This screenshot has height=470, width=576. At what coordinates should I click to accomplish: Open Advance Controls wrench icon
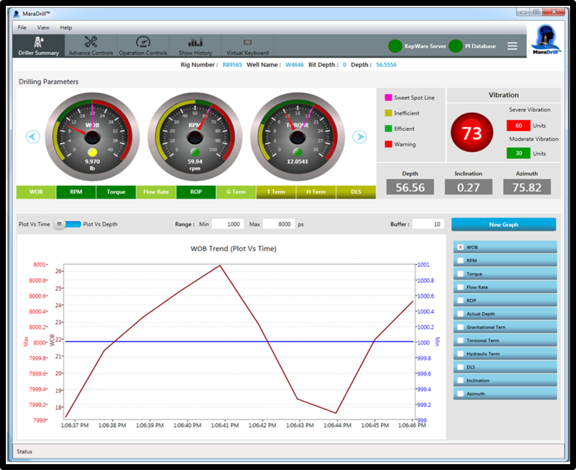click(x=91, y=42)
